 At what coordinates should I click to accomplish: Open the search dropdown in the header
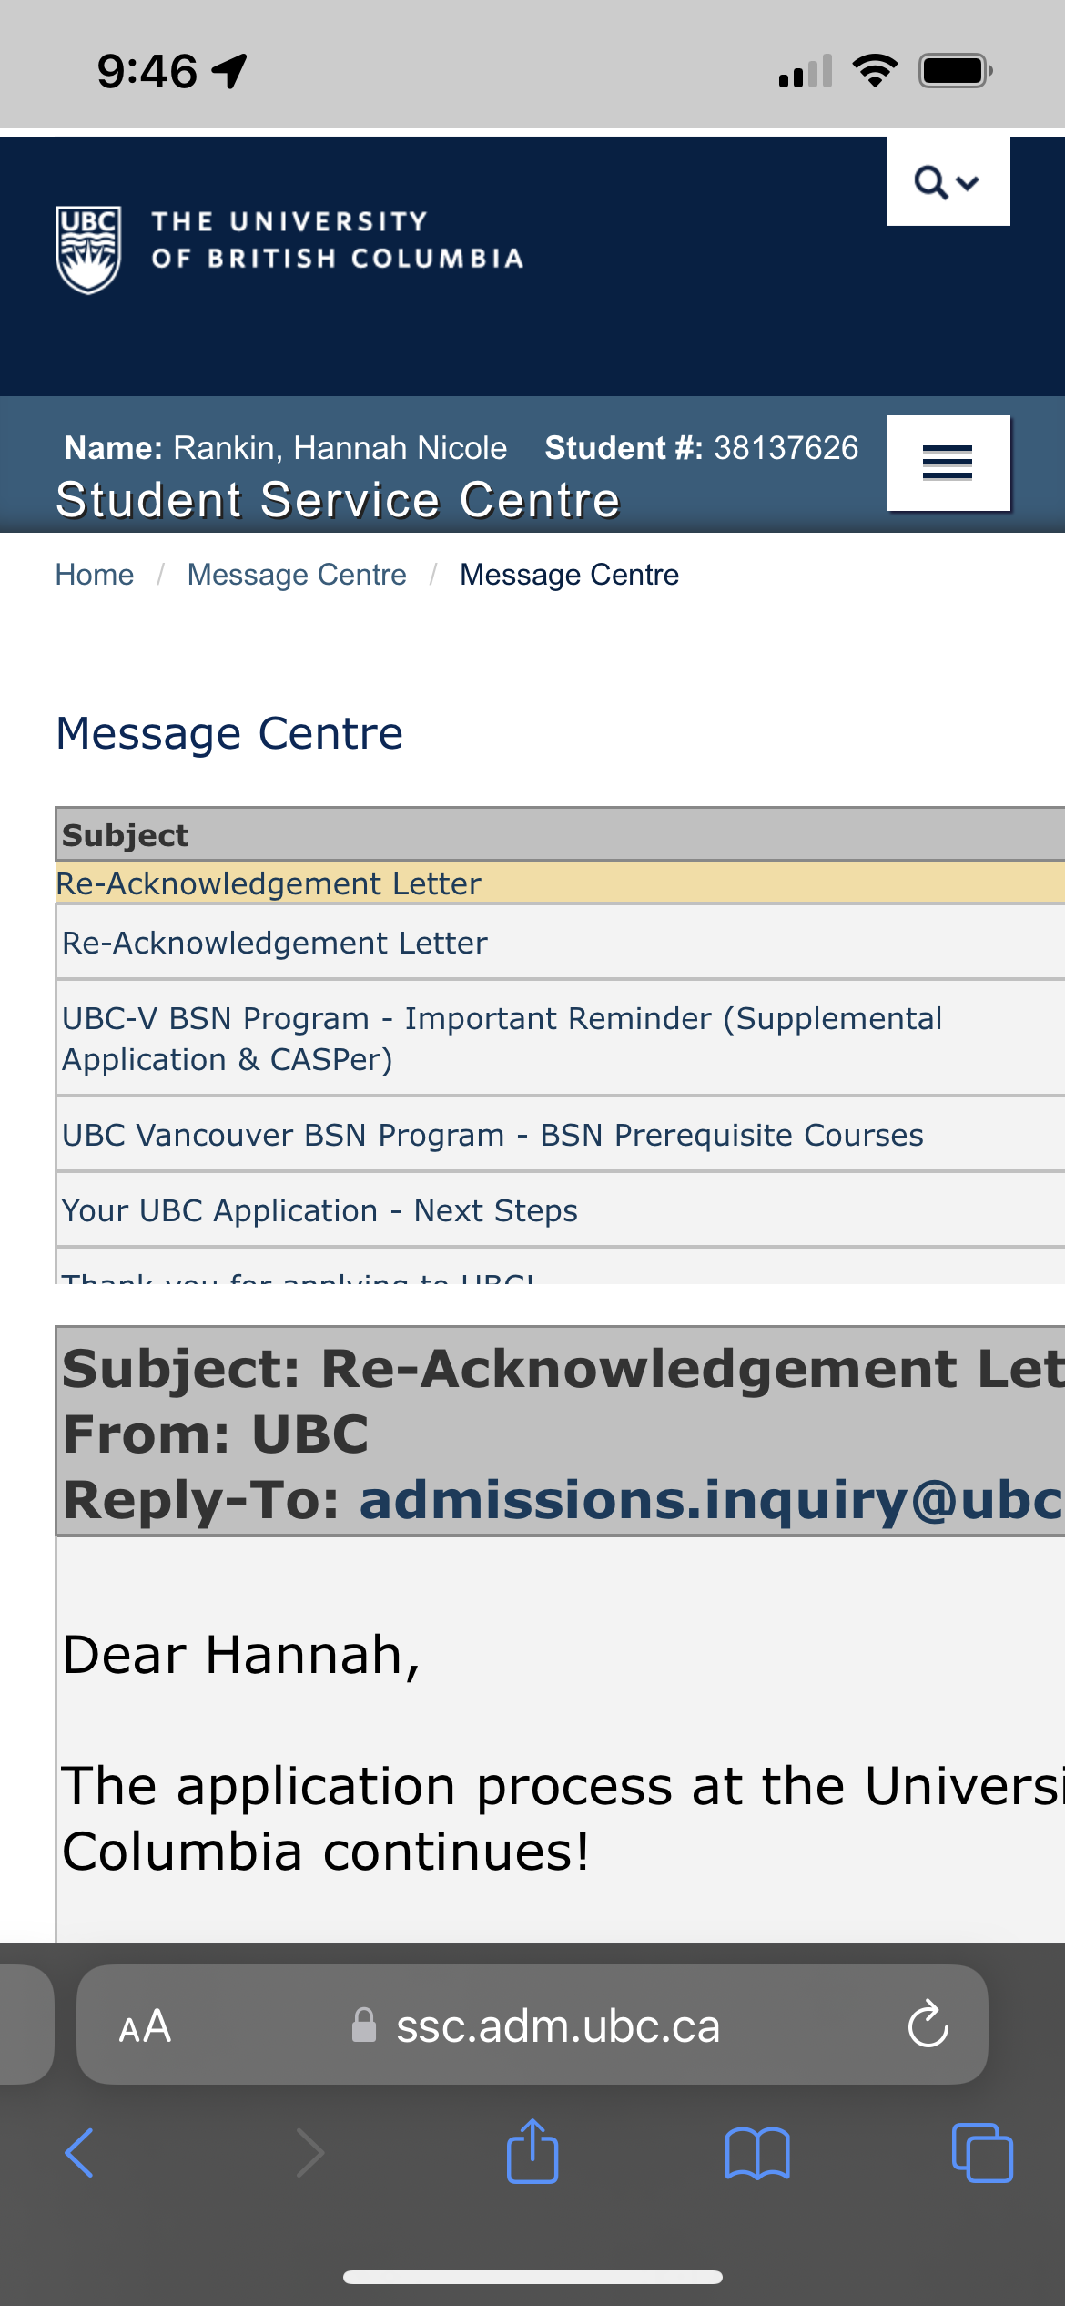point(948,181)
